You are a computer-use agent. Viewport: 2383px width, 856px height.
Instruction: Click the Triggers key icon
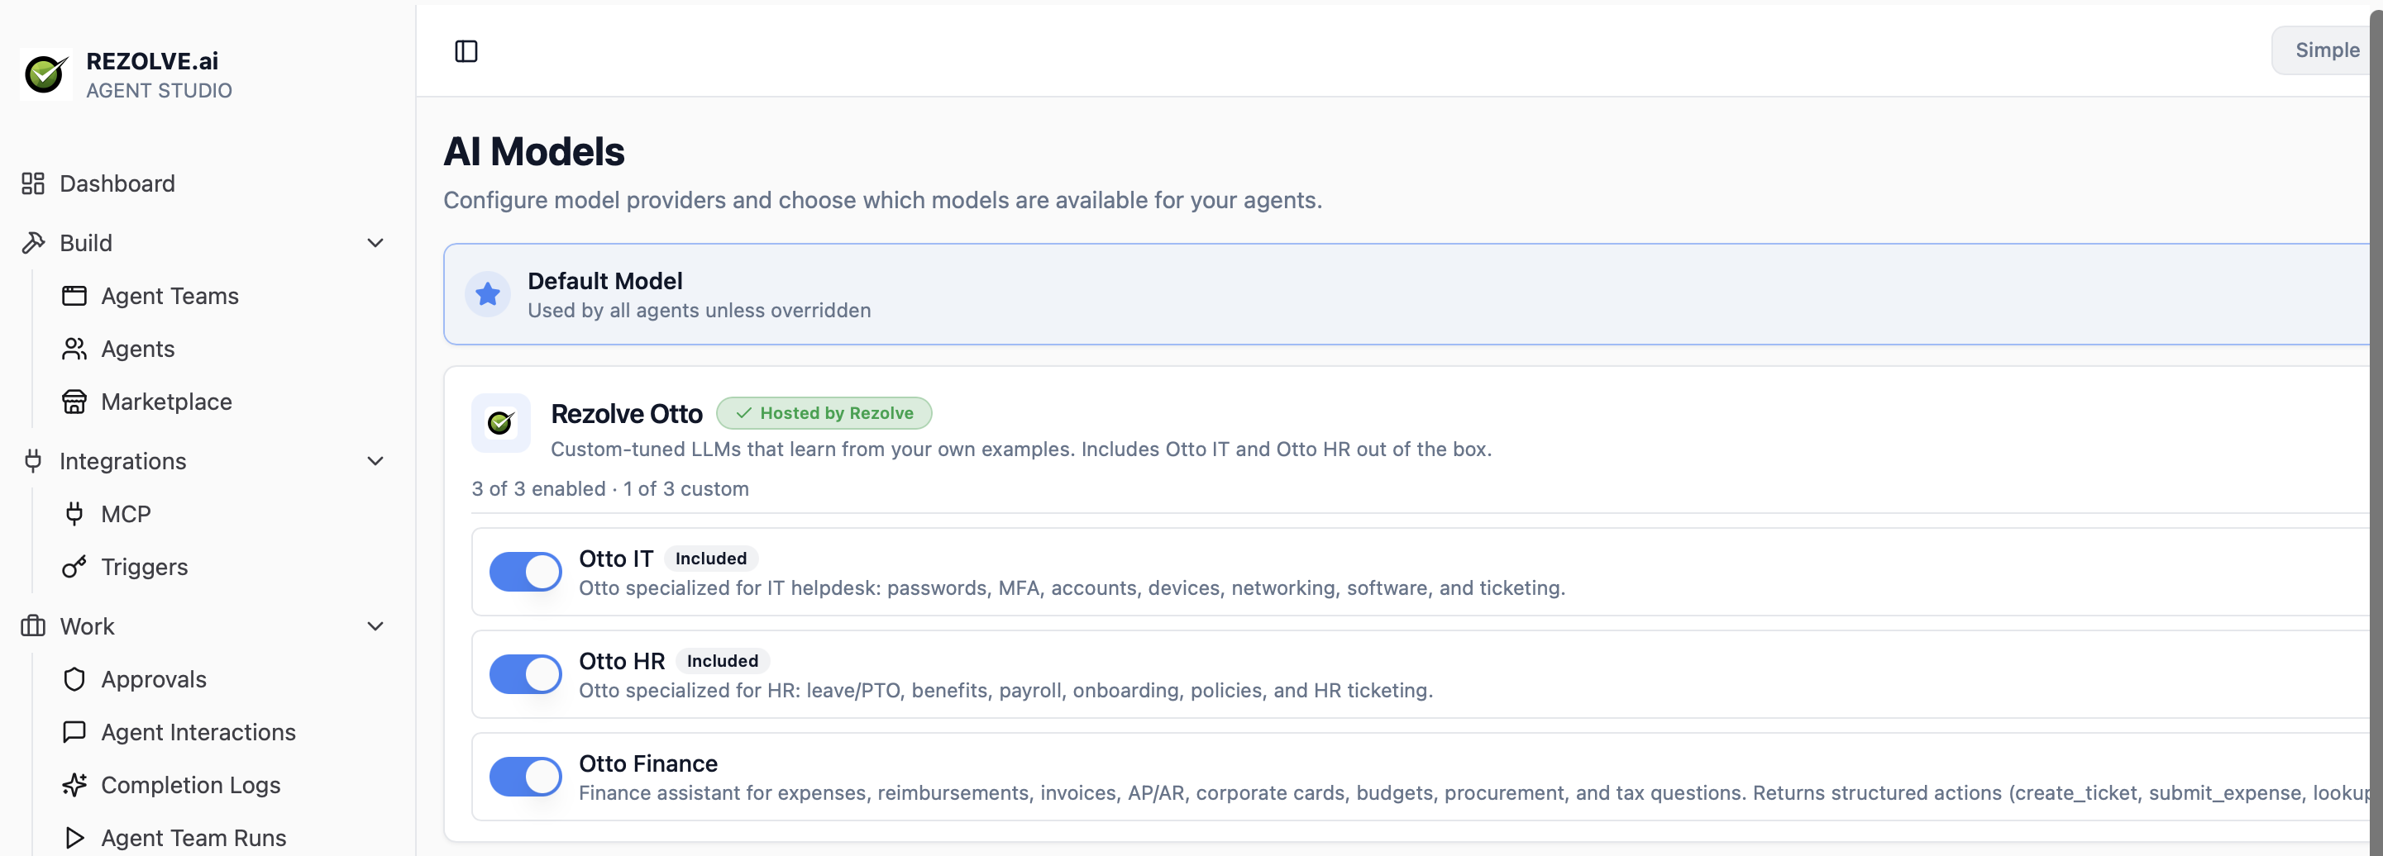click(74, 566)
